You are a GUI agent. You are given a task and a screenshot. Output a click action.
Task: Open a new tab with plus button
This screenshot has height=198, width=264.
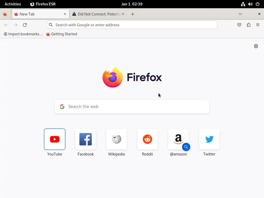pyautogui.click(x=133, y=14)
